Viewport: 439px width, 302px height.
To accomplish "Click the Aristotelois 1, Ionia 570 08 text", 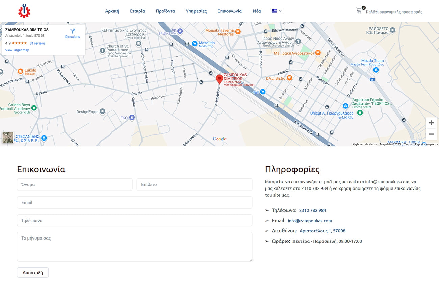I will pos(25,36).
